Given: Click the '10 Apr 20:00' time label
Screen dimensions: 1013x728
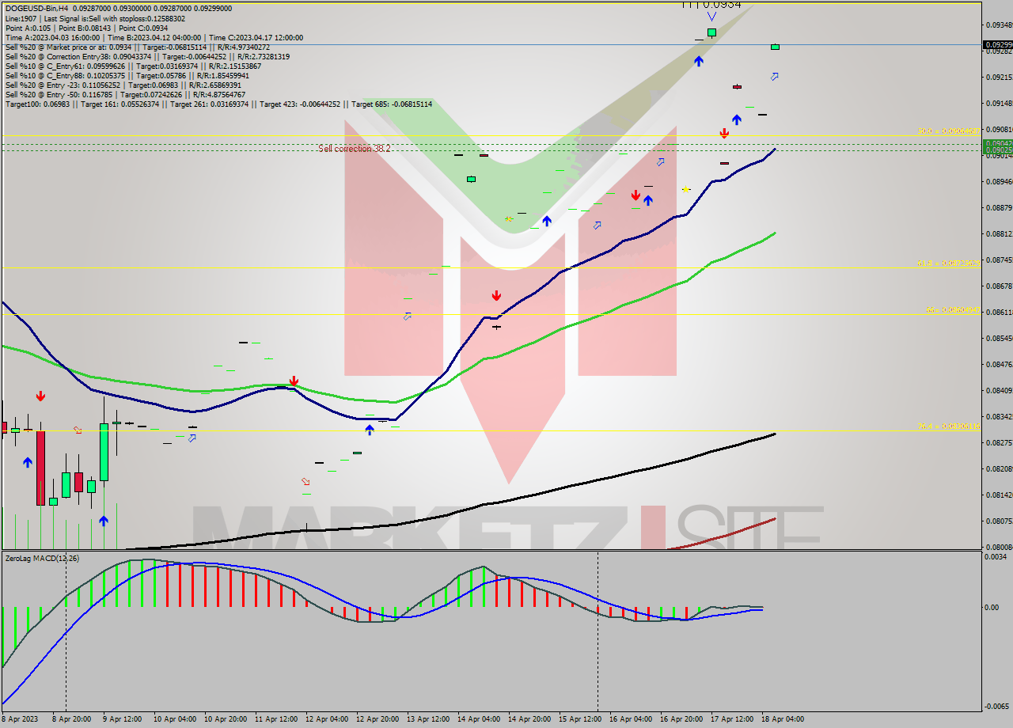Looking at the screenshot, I should [x=226, y=719].
